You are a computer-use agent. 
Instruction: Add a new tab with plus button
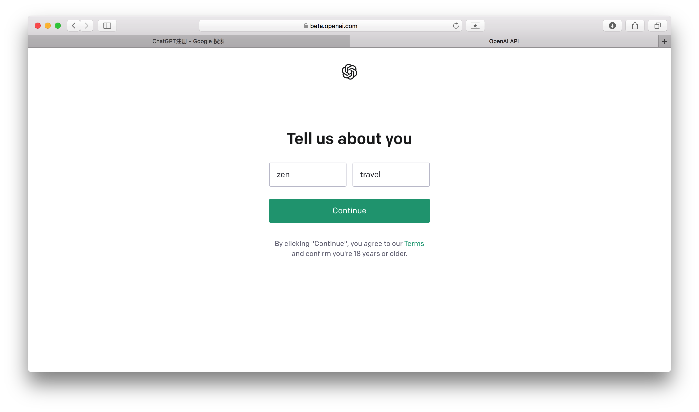665,41
